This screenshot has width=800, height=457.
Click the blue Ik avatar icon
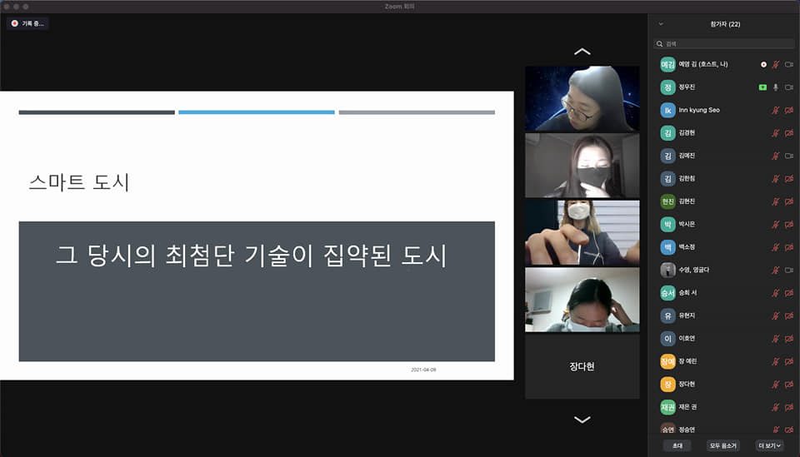667,110
